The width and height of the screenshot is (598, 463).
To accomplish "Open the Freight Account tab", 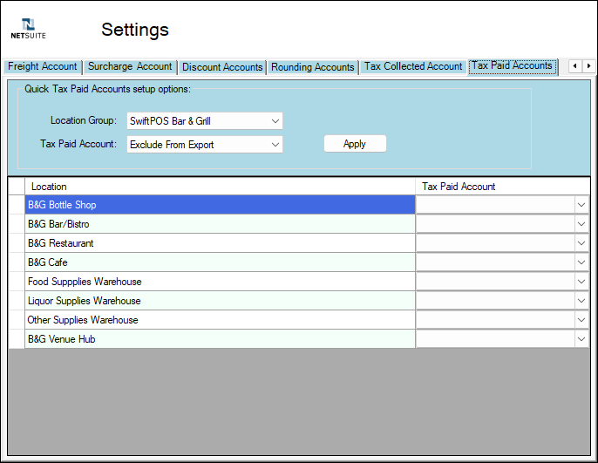I will coord(42,67).
